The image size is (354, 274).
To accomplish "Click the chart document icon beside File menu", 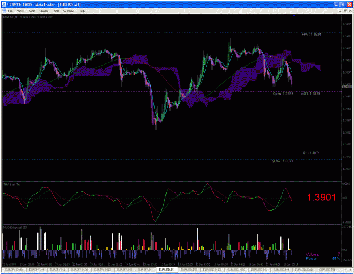I will pos(5,11).
